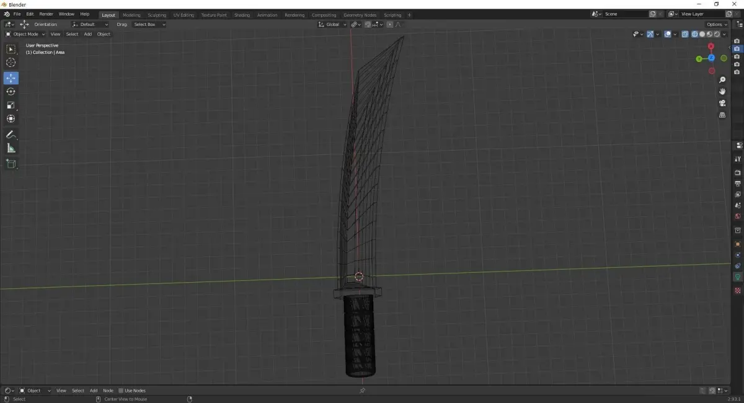Viewport: 744px width, 403px height.
Task: Open the Drag Select Box dropdown
Action: point(148,24)
